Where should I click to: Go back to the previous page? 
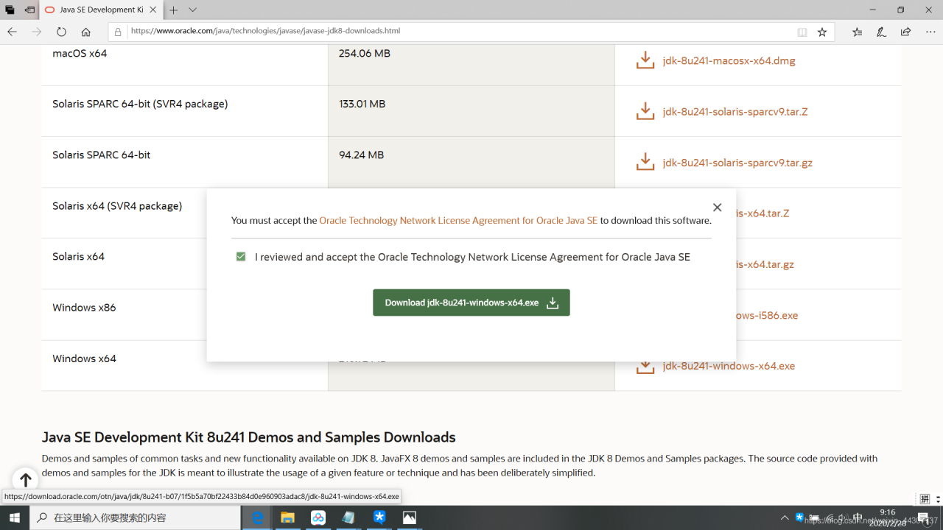click(13, 32)
